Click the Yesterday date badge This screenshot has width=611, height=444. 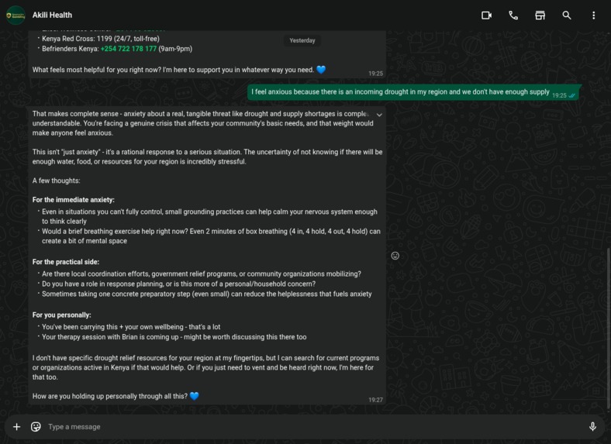pyautogui.click(x=302, y=40)
